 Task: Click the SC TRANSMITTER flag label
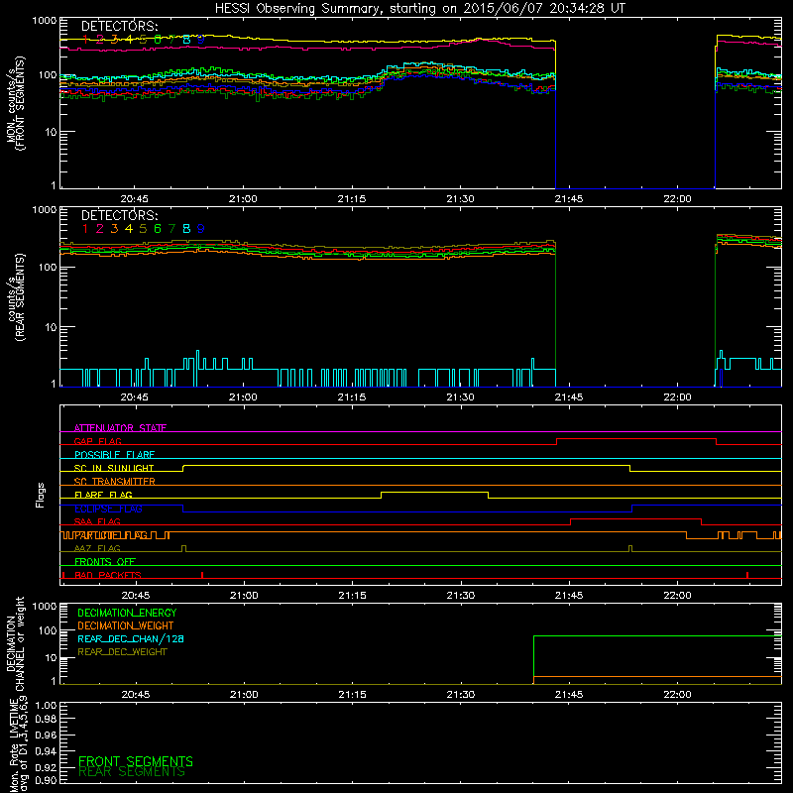[114, 482]
